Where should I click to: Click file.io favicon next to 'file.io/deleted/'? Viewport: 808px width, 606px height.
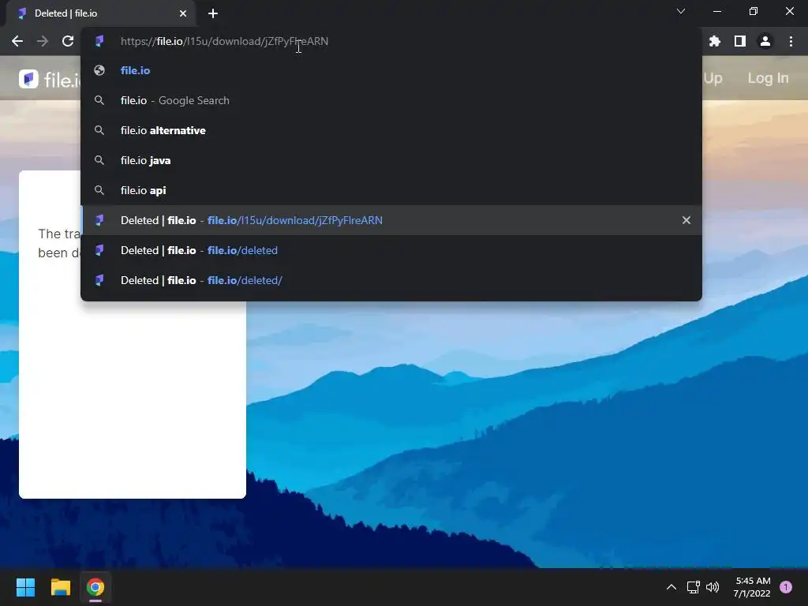point(99,280)
